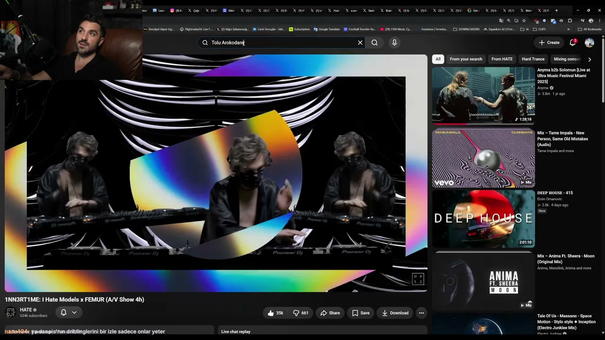
Task: Download the video
Action: [x=395, y=313]
